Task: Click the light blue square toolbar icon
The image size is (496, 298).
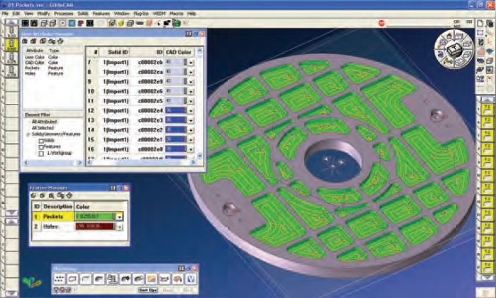Action: [72, 23]
